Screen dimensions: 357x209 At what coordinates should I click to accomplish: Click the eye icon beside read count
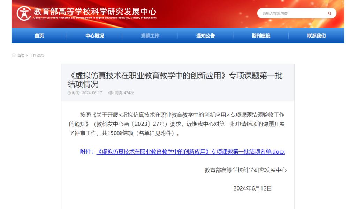[x=111, y=93]
